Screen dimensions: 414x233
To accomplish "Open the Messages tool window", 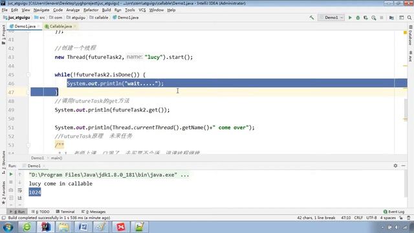I will (x=93, y=212).
